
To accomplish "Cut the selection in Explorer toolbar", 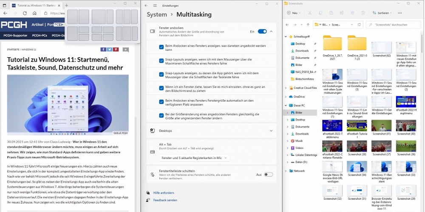I will click(x=310, y=13).
